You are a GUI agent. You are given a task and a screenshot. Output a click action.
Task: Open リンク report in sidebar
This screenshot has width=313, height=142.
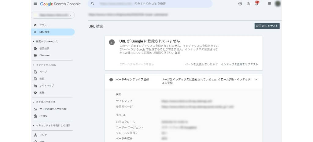click(x=43, y=135)
